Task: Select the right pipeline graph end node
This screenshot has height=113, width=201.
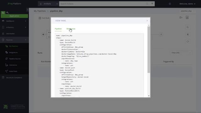Action: click(161, 34)
